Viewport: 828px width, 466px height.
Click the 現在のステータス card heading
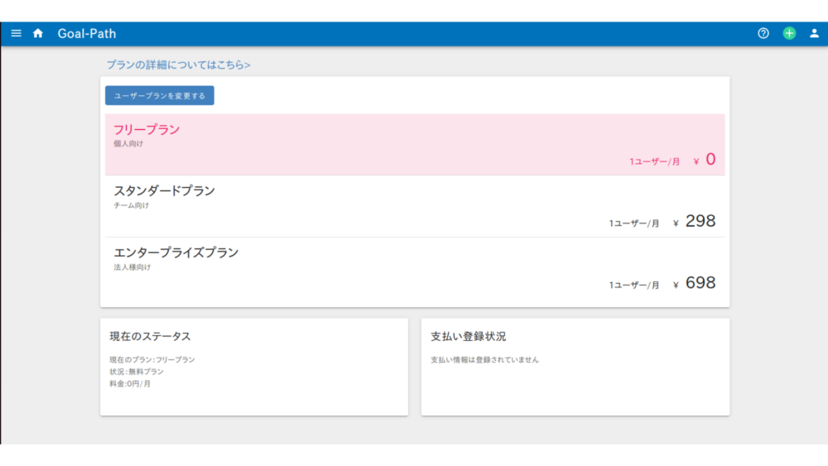pyautogui.click(x=150, y=337)
